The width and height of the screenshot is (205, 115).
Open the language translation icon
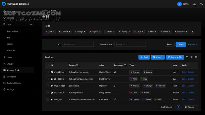[x=194, y=4]
